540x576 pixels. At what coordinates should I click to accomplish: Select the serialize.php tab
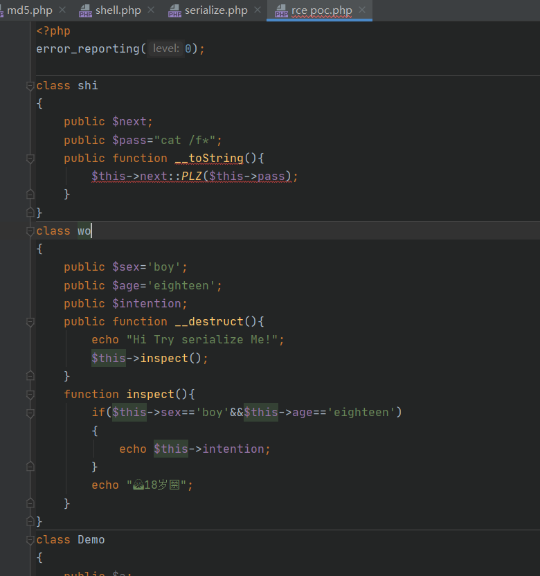(215, 10)
